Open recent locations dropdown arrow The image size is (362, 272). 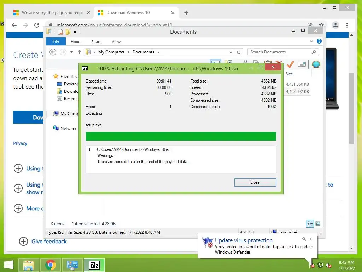[x=71, y=52]
